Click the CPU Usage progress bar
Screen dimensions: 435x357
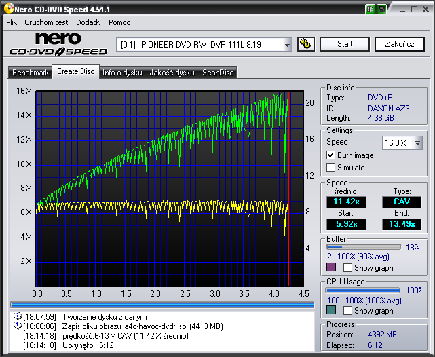coord(363,290)
